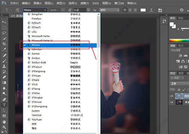Open the 图层 menu
The width and height of the screenshot is (189, 134).
click(49, 3)
